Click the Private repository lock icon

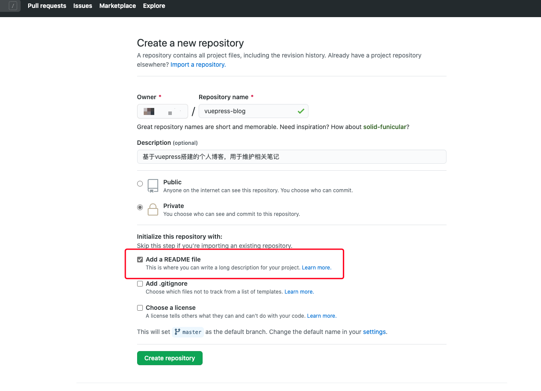[152, 209]
